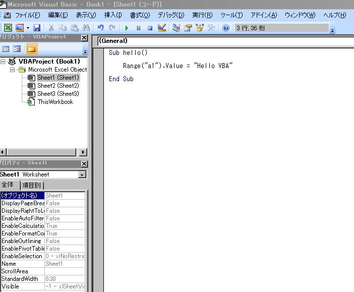Viewport: 354px width, 292px height.
Task: Click the Name property Sheet1 value
Action: [x=65, y=264]
